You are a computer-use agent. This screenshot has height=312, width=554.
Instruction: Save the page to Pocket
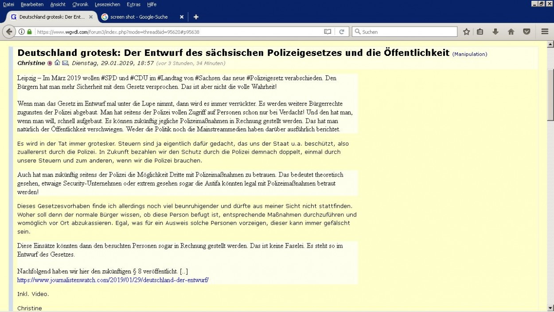point(527,32)
